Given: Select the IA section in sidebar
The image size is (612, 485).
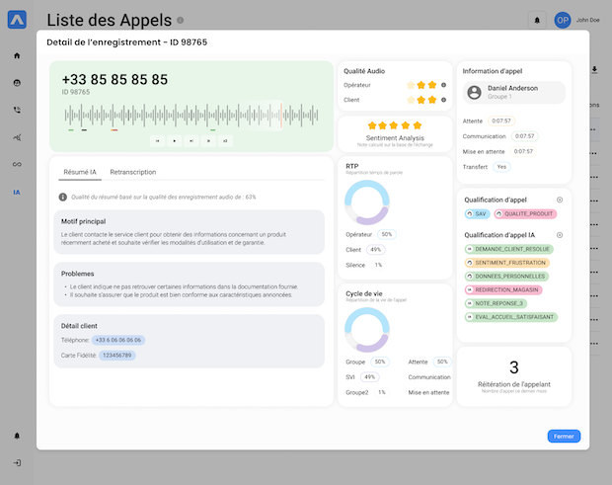Looking at the screenshot, I should 17,192.
